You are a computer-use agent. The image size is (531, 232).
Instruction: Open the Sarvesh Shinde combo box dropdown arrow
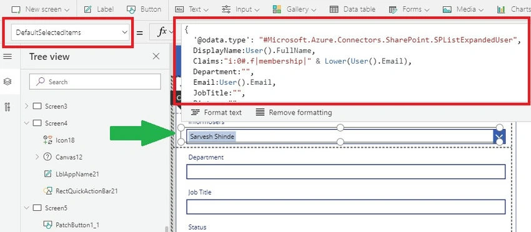[x=499, y=137]
